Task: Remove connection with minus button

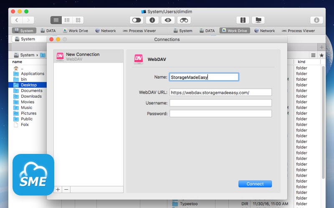Action: pos(66,189)
